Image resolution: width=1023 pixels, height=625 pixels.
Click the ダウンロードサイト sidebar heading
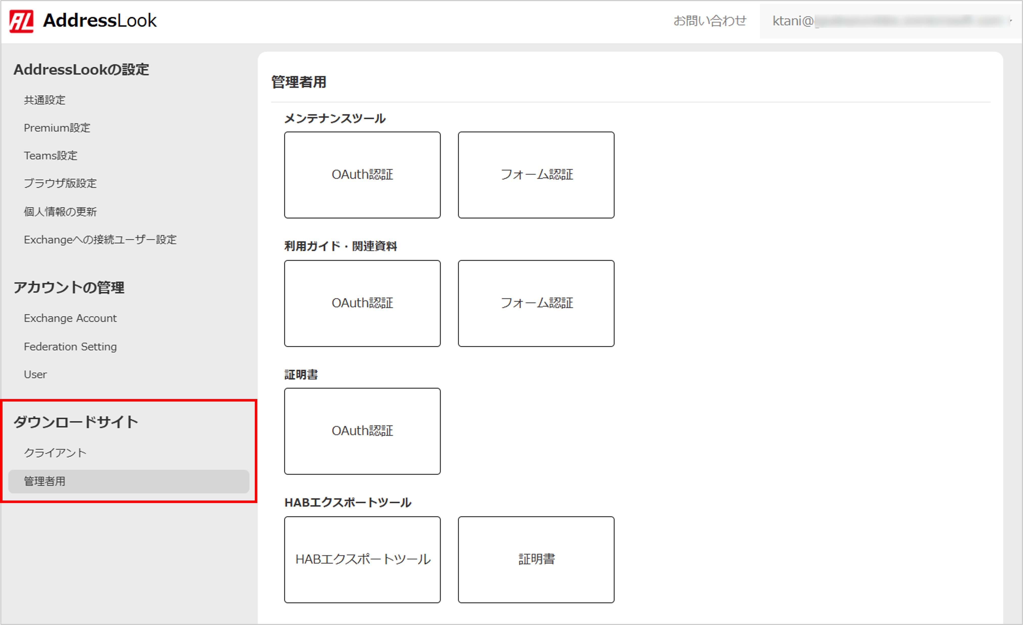(76, 422)
